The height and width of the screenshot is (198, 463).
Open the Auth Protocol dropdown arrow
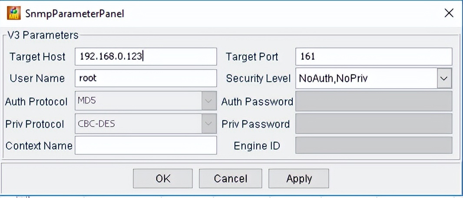click(x=209, y=102)
